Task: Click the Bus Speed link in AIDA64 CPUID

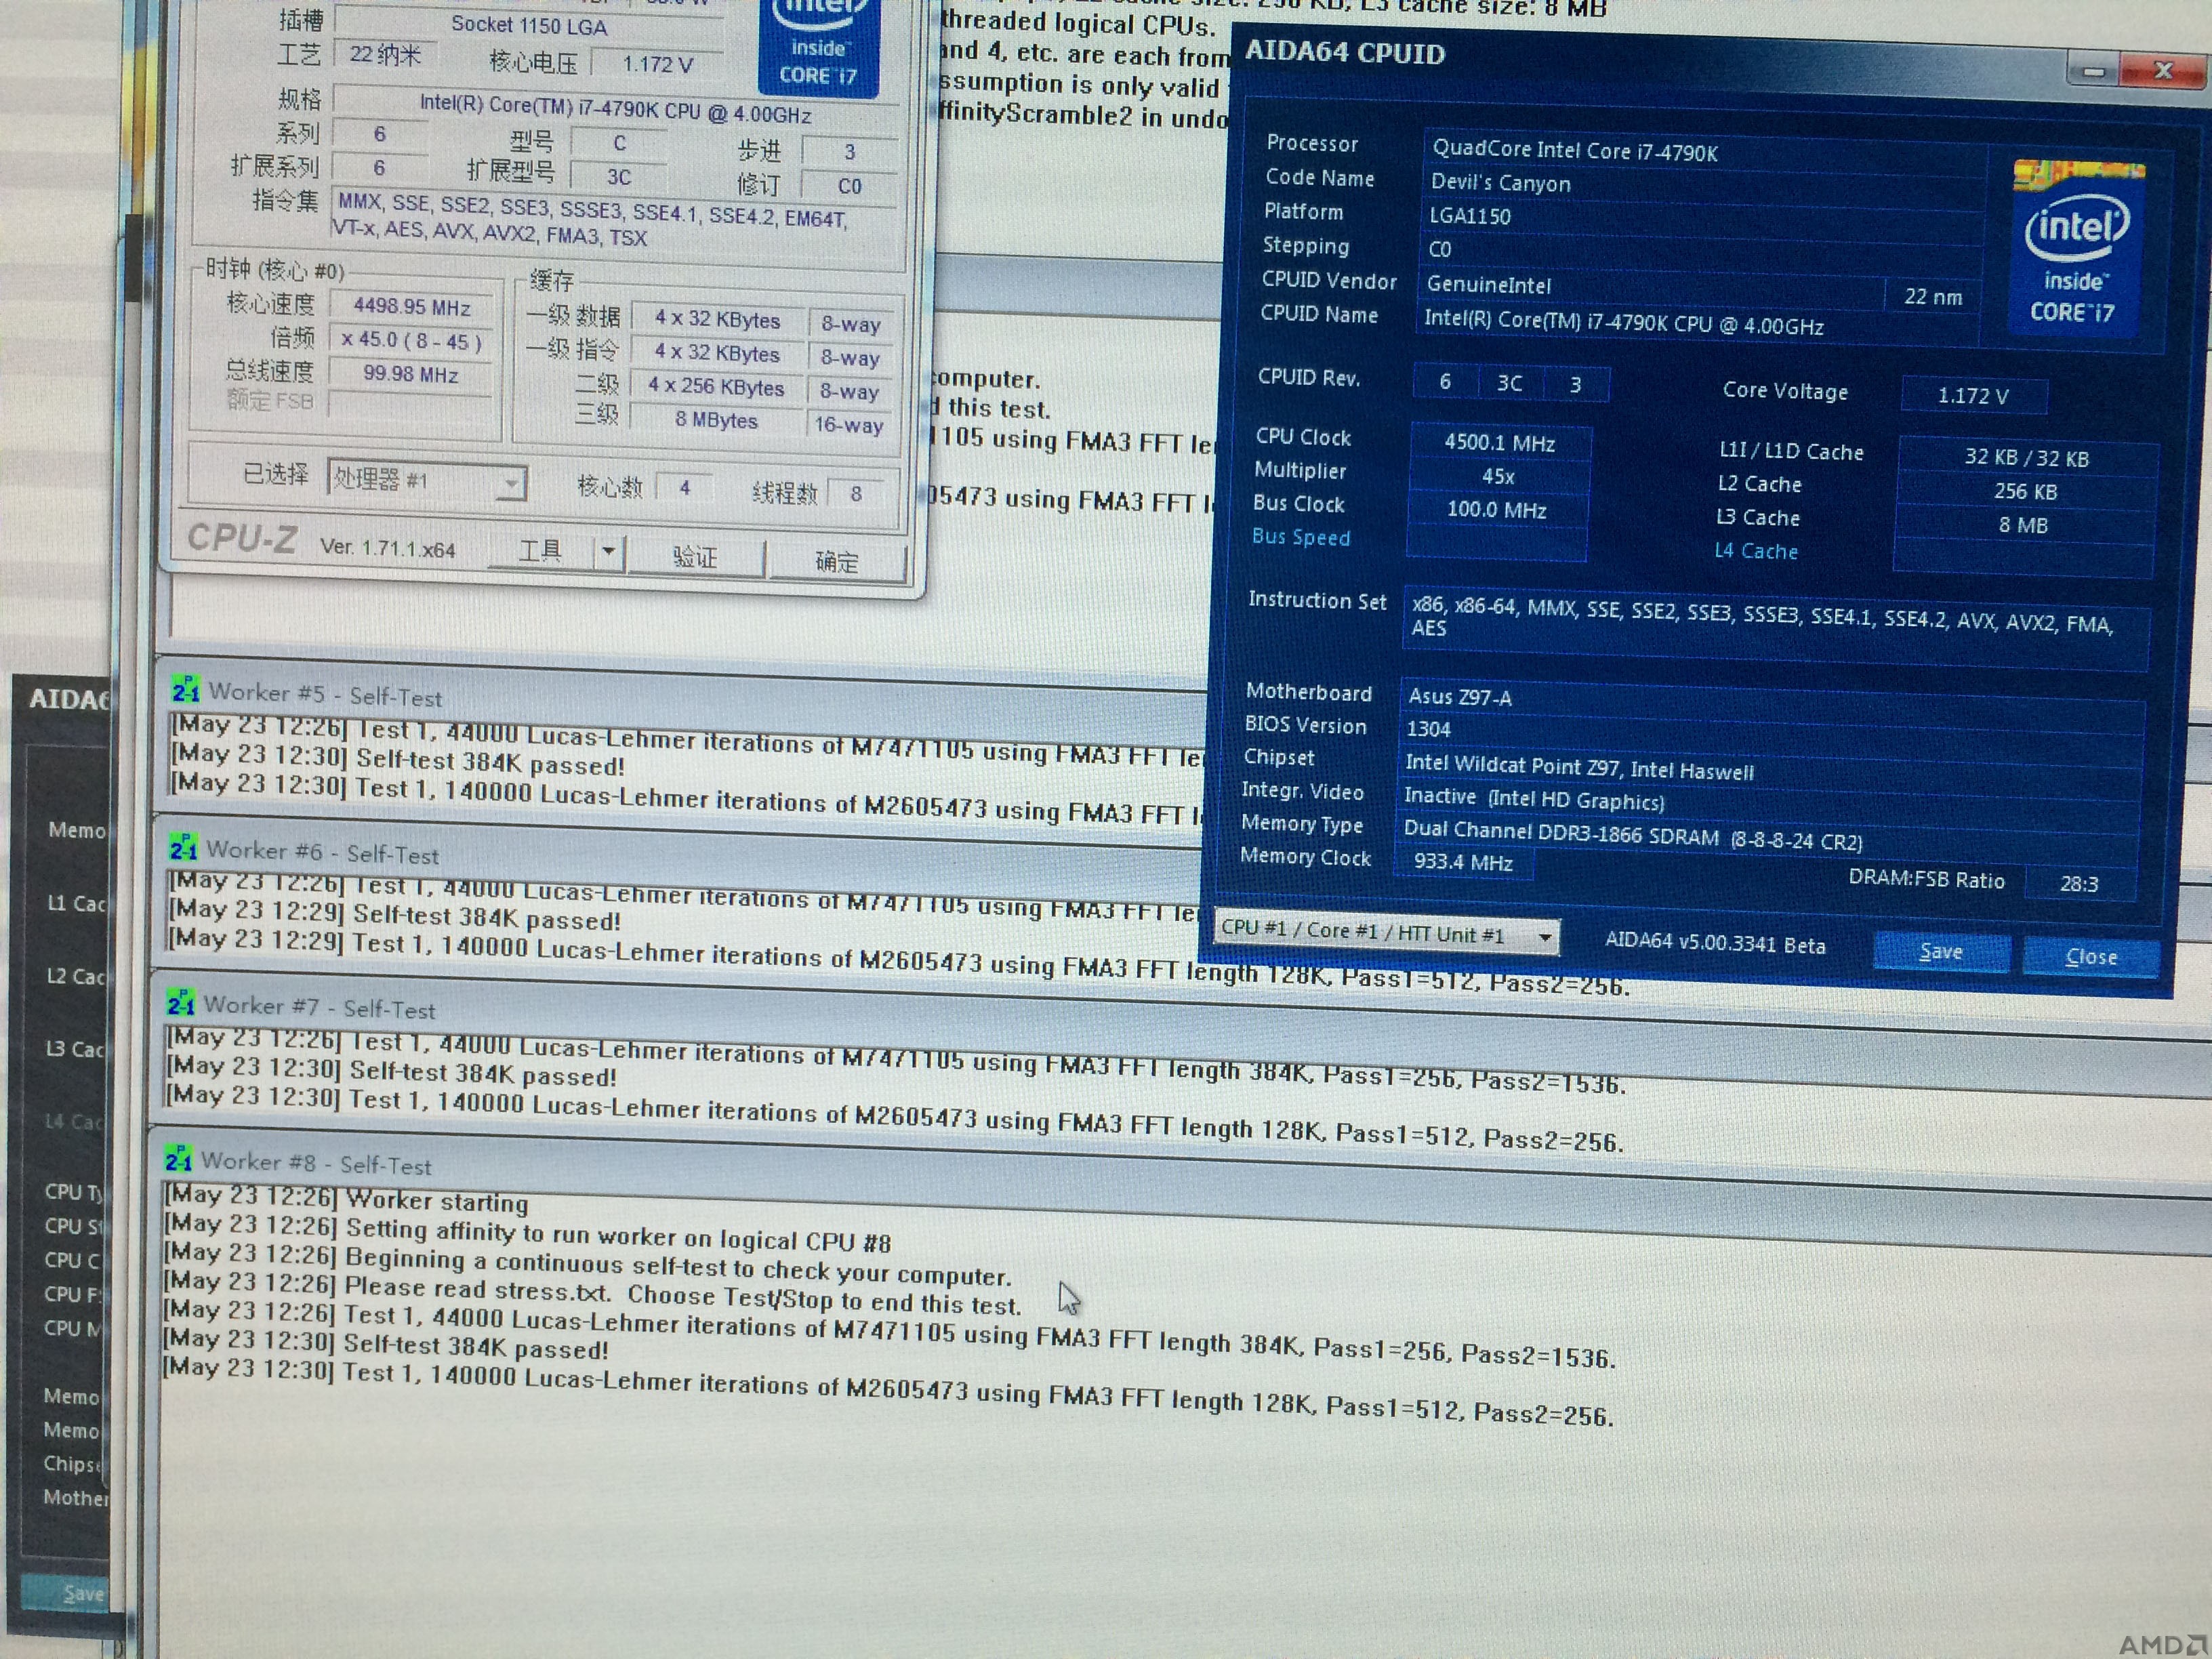Action: (x=1300, y=537)
